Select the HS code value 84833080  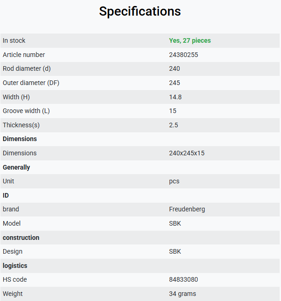click(x=183, y=280)
